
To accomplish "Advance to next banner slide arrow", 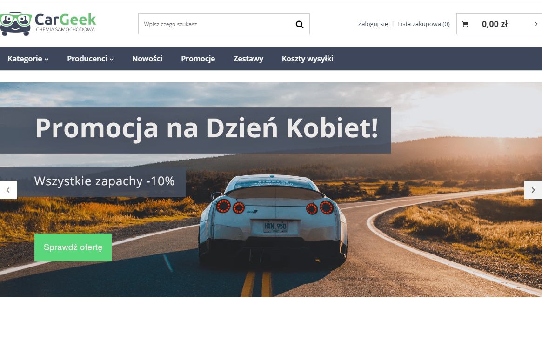I will [533, 190].
